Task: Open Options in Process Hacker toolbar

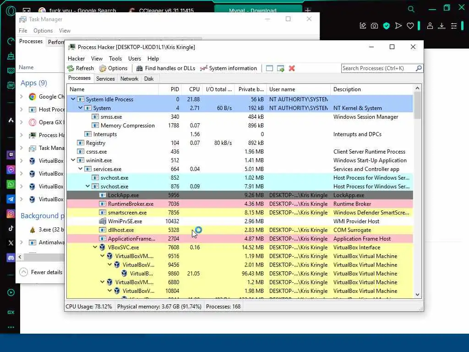Action: tap(114, 68)
